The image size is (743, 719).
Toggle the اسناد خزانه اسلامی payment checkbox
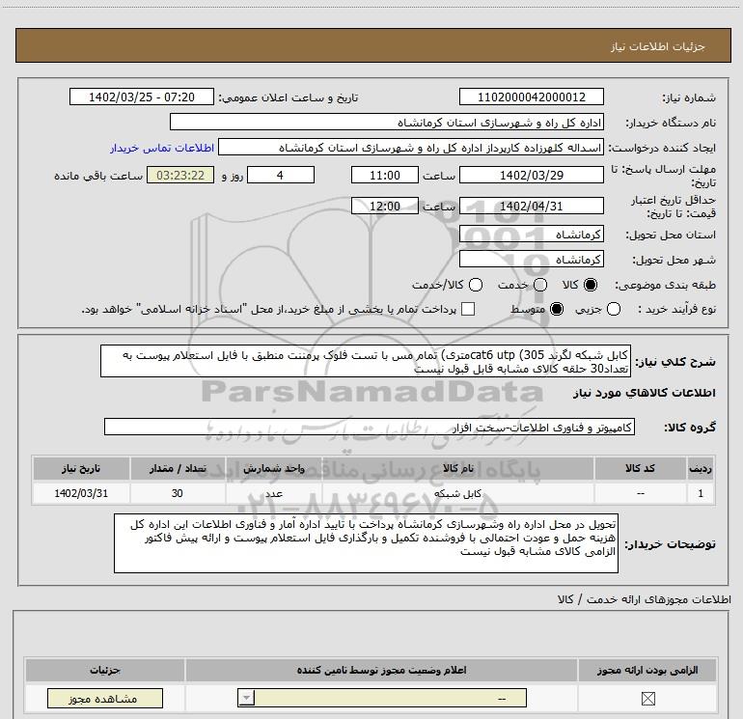coord(468,309)
